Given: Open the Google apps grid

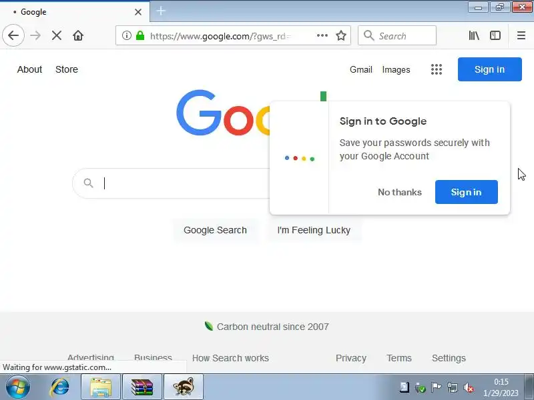Looking at the screenshot, I should pyautogui.click(x=437, y=69).
